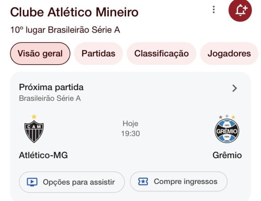261x201 pixels.
Task: Click the Hoje 19:30 match time
Action: (x=130, y=129)
